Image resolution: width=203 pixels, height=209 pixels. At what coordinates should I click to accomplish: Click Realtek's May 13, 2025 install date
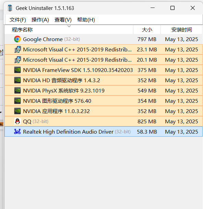(x=181, y=132)
